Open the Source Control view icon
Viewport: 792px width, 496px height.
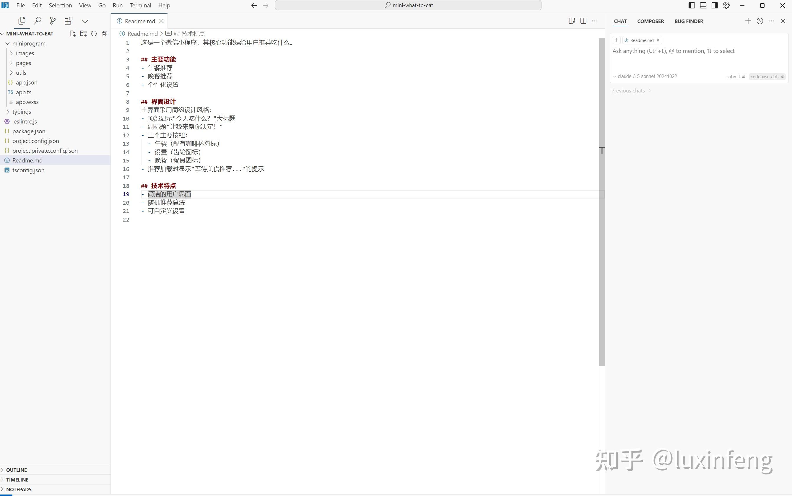click(53, 21)
